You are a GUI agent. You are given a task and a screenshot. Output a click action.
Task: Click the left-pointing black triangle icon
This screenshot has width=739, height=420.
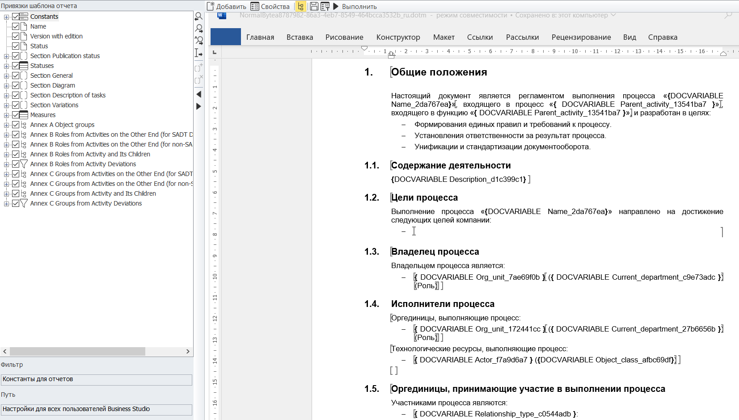199,94
